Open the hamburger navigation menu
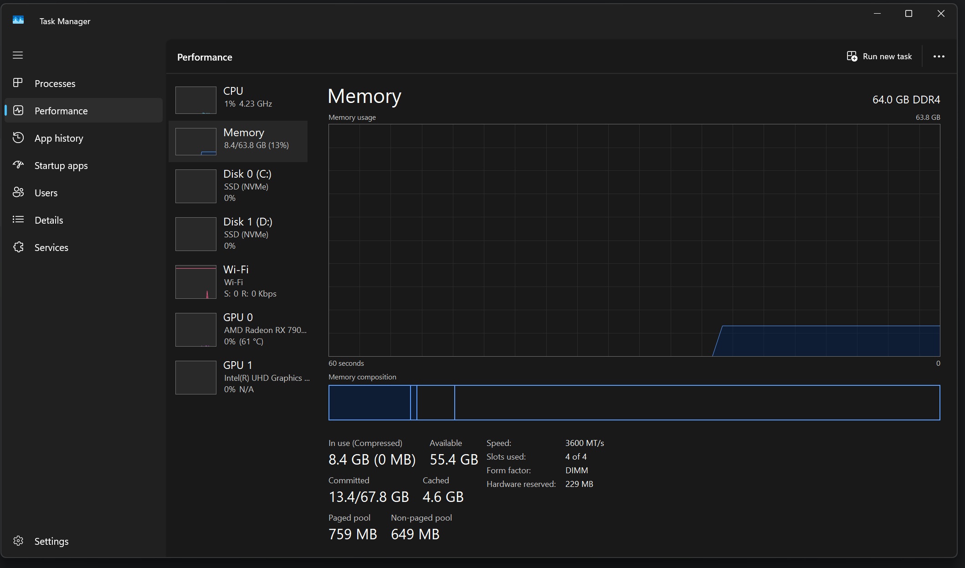The height and width of the screenshot is (568, 965). tap(18, 55)
